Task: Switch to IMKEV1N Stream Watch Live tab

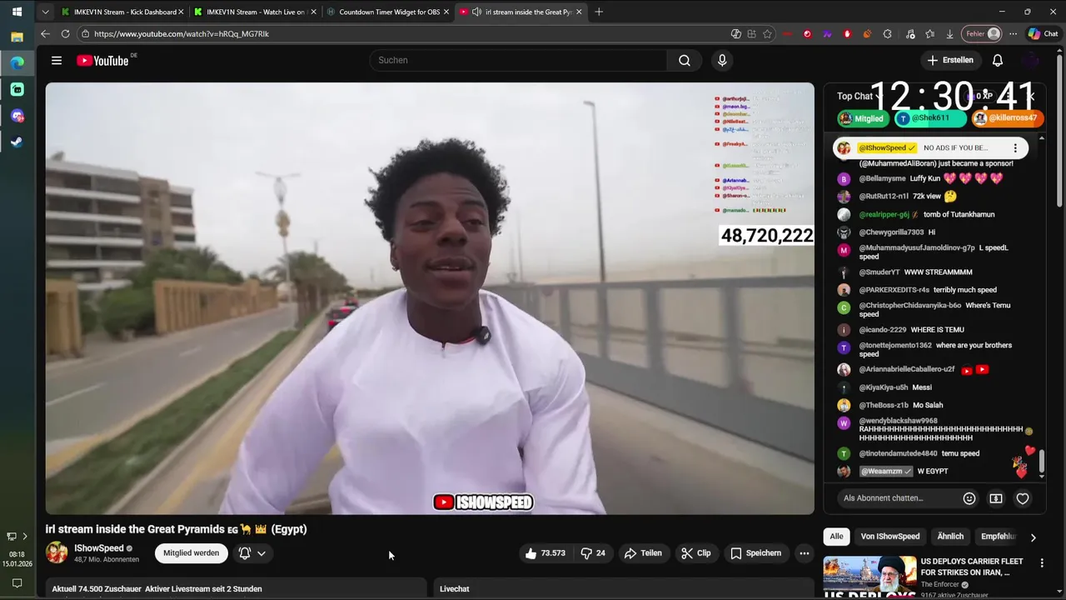Action: (x=253, y=12)
